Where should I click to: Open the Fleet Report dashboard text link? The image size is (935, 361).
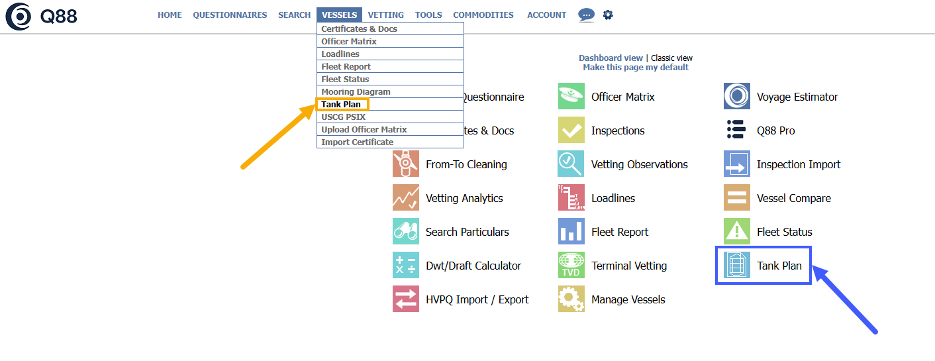(620, 232)
